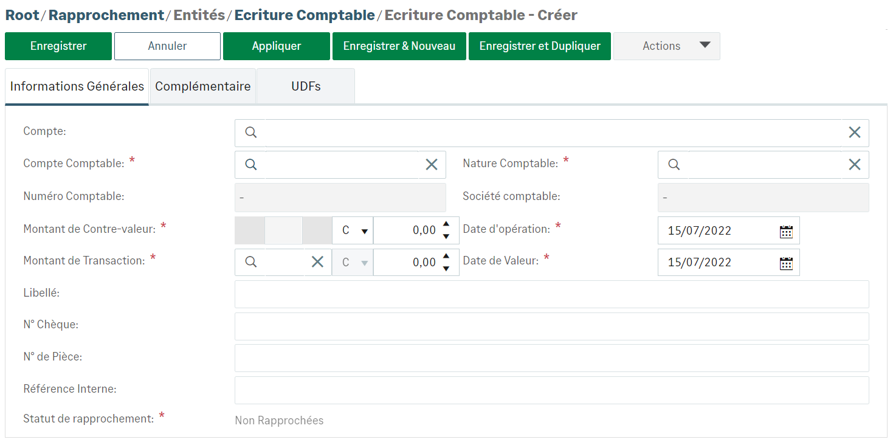The height and width of the screenshot is (445, 893).
Task: Click search icon in Compte Comptable field
Action: pos(250,164)
